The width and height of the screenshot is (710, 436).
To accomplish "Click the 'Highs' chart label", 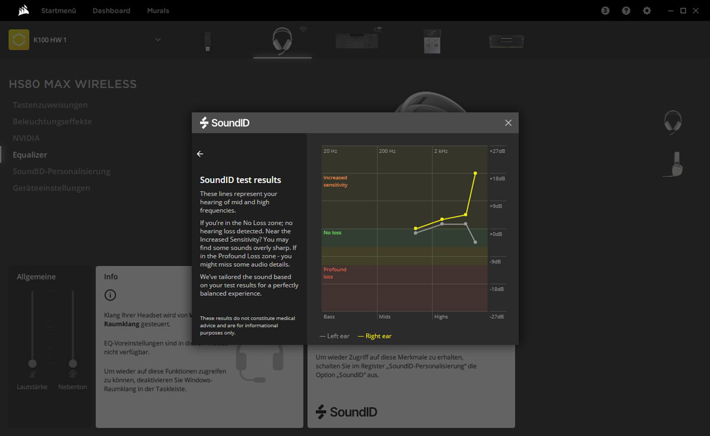I will (x=441, y=316).
